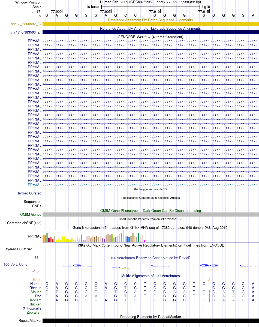259x327 pixels.
Task: Click the RepeatMasker track label
Action: 30,320
